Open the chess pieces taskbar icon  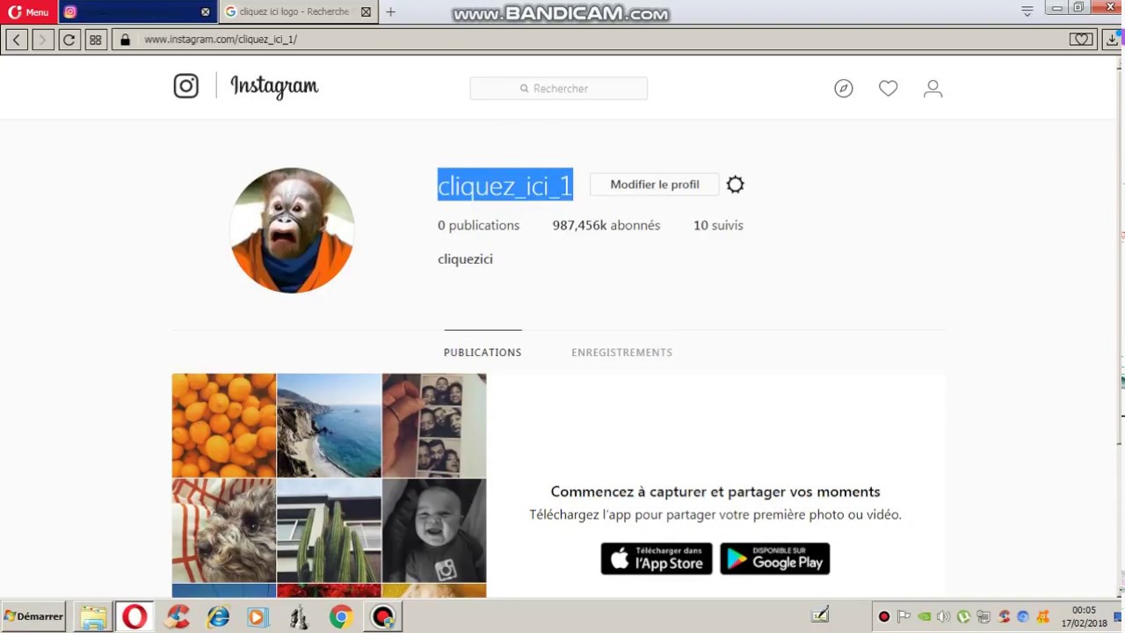(299, 617)
